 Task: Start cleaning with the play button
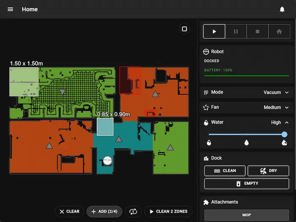click(x=214, y=31)
